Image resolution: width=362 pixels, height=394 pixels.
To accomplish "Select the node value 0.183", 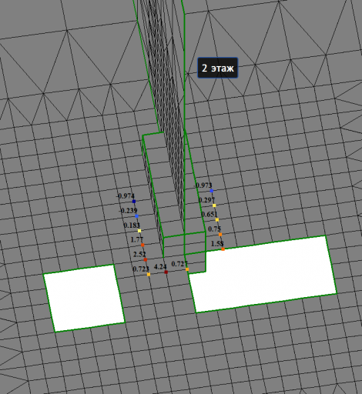I will coord(132,225).
